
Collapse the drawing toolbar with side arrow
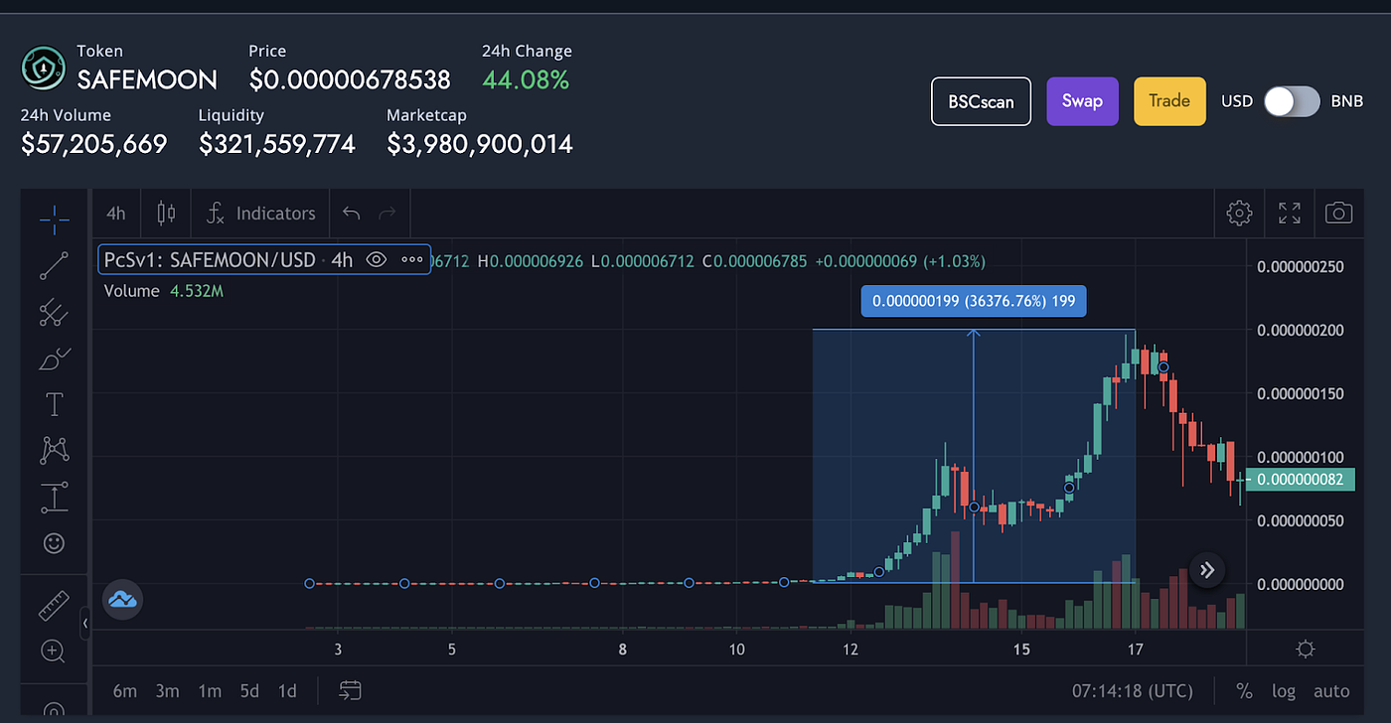pos(85,624)
